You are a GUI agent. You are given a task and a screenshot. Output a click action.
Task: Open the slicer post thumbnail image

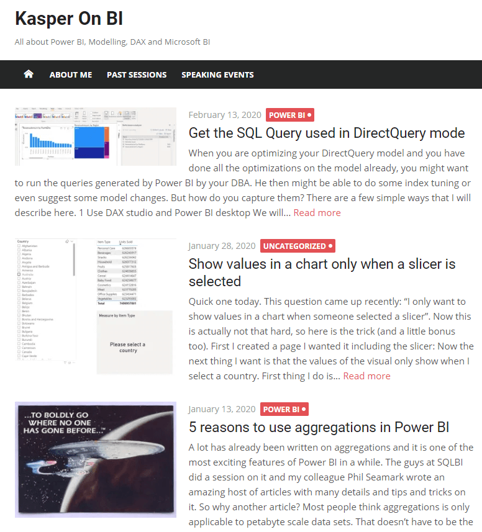(x=96, y=307)
